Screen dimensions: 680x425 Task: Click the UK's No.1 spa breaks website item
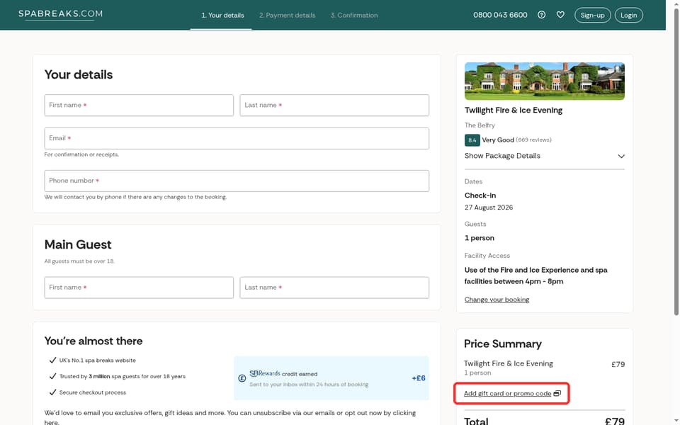[x=97, y=361]
